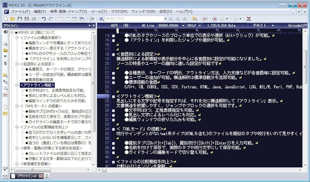This screenshot has width=310, height=182.
Task: Open the ツール(T) menu
Action: pyautogui.click(x=99, y=11)
